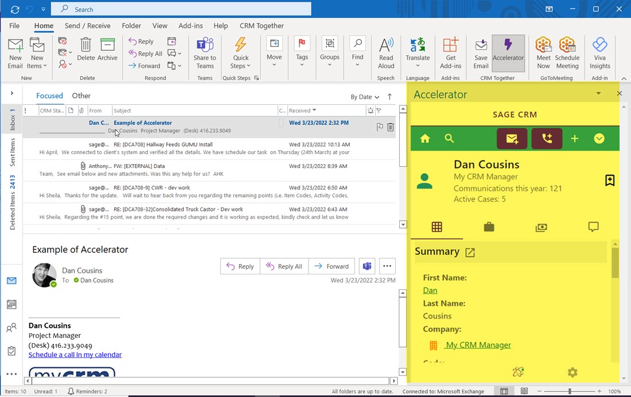Open the New Items menu
Screen dimensions: 631x397
[37, 53]
